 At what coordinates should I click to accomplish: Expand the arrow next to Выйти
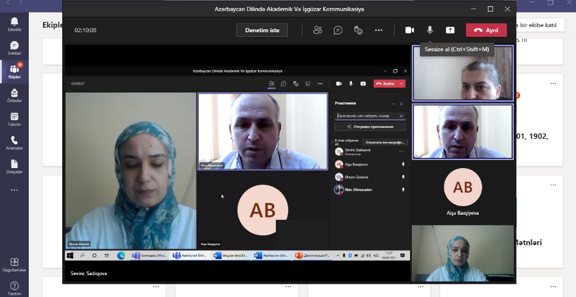coord(401,83)
